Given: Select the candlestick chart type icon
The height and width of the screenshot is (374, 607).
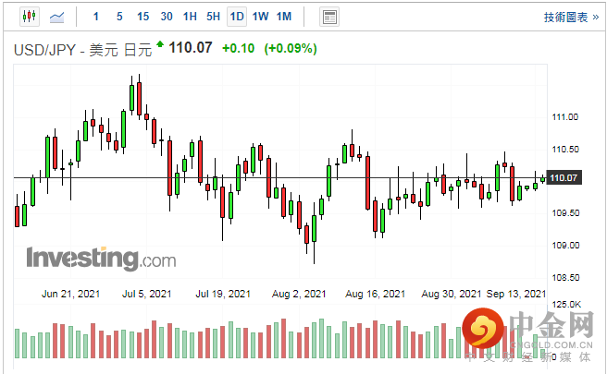Looking at the screenshot, I should tap(28, 17).
